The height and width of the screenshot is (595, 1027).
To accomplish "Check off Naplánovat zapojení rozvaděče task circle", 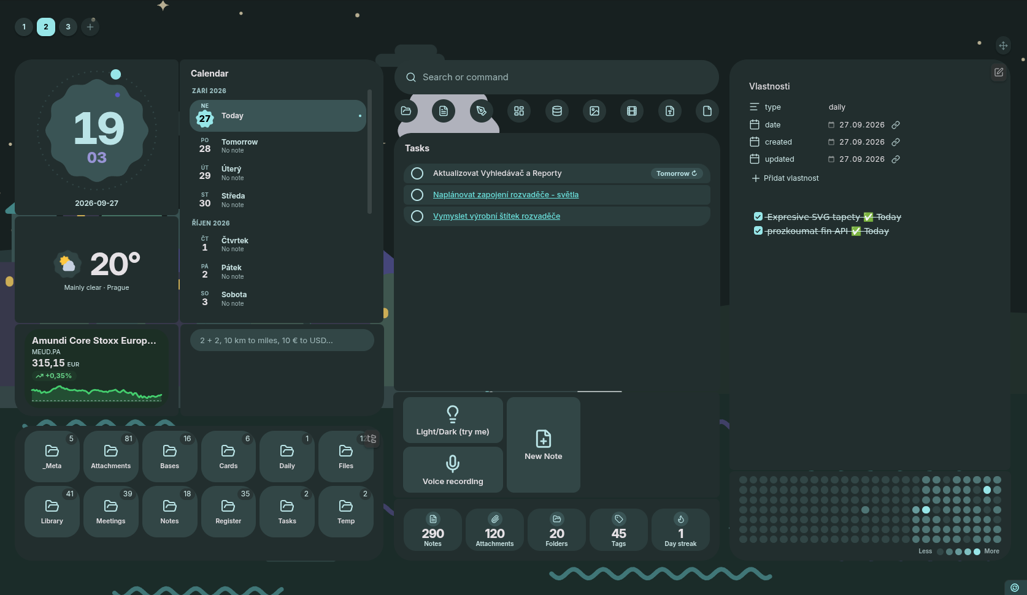I will pos(417,195).
